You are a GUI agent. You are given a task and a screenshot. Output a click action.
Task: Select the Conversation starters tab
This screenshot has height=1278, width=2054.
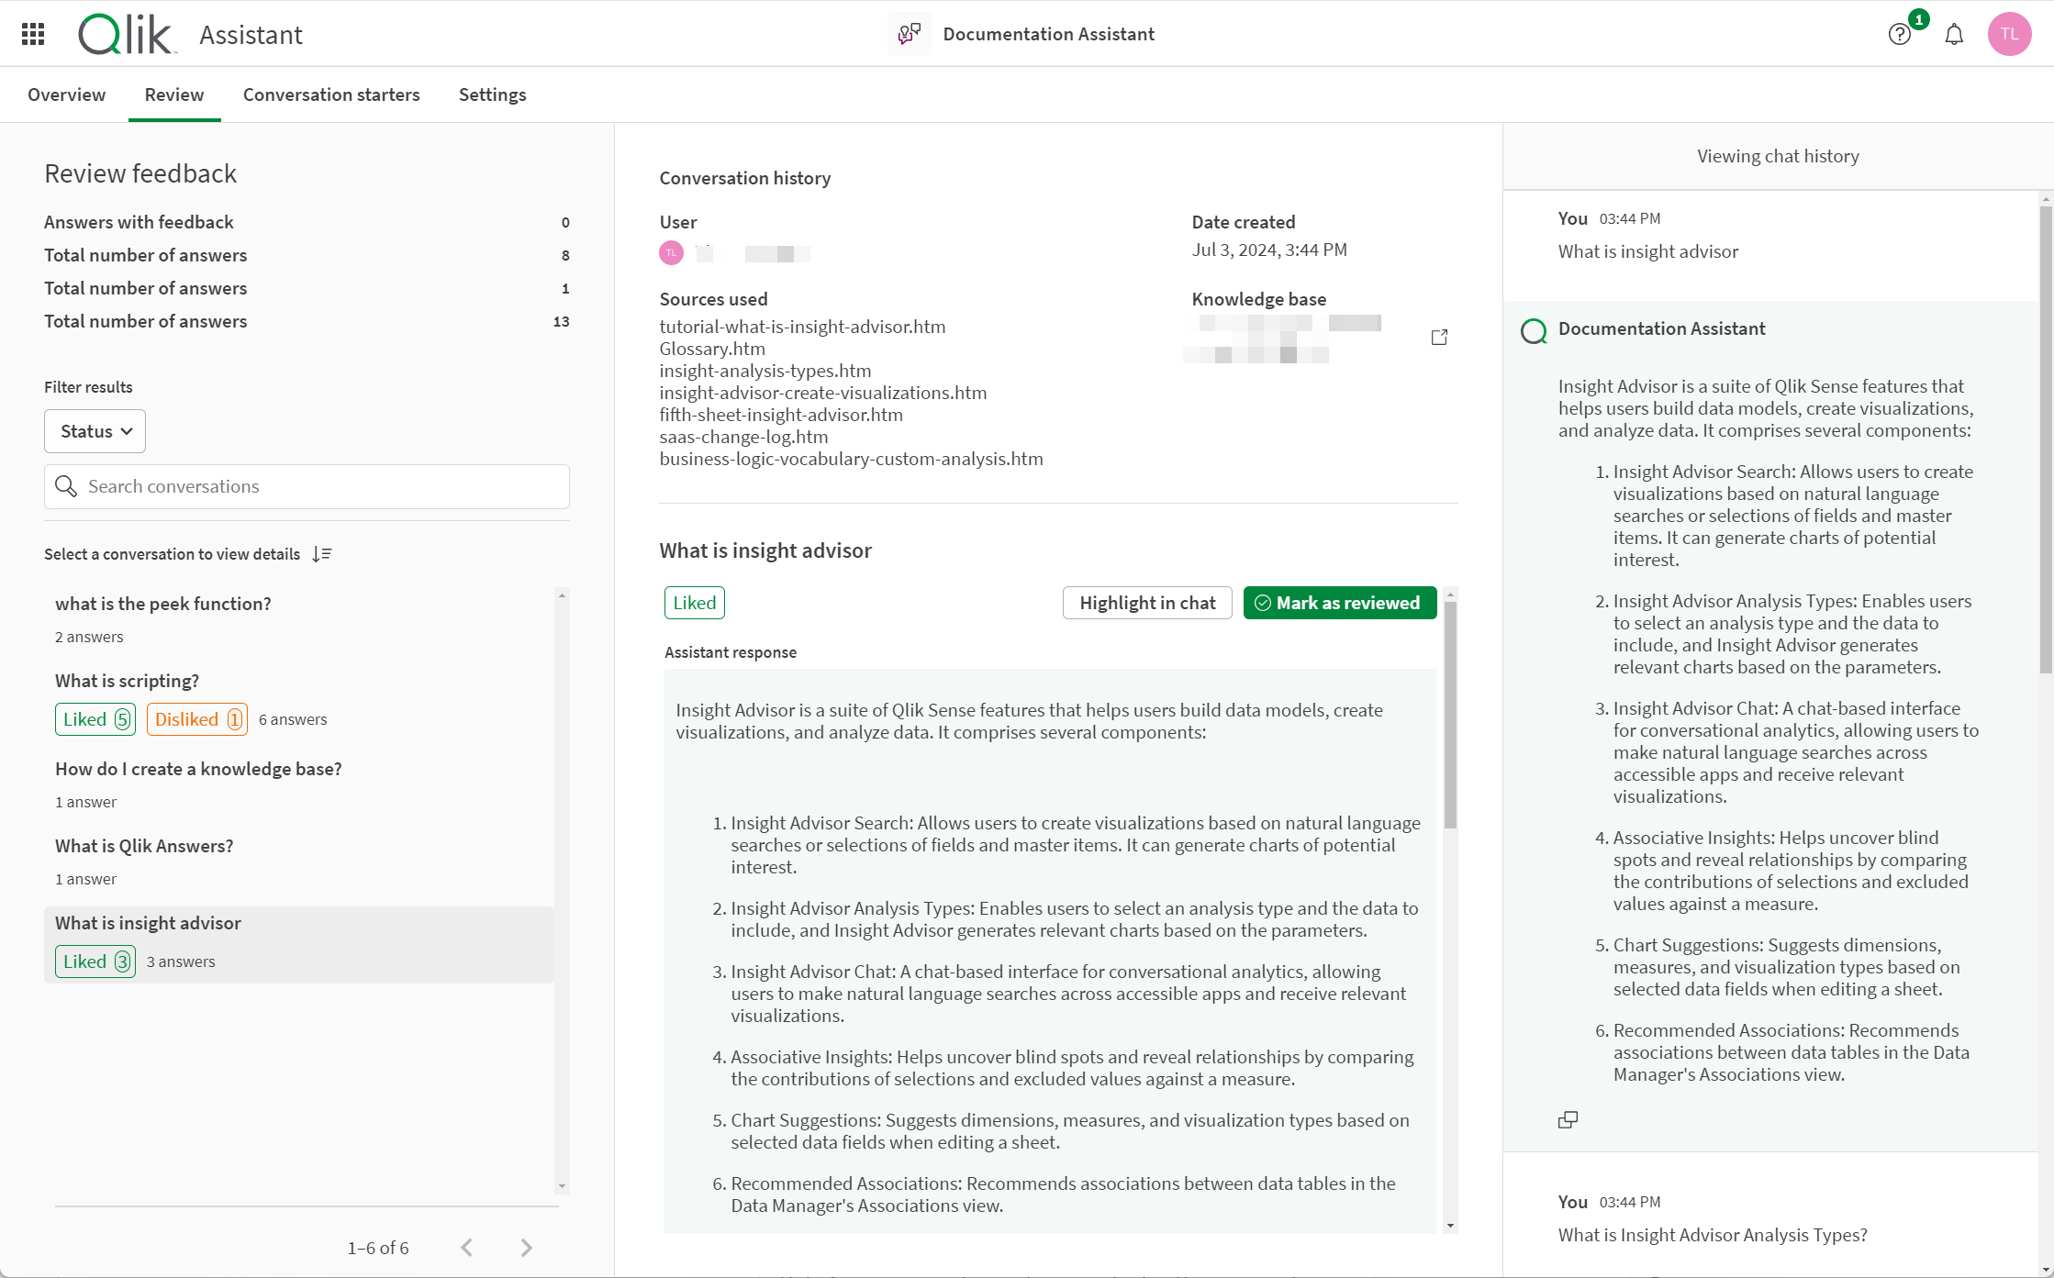click(331, 94)
